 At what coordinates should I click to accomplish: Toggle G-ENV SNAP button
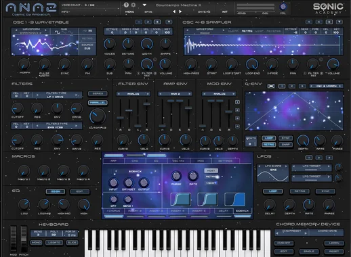pos(286,145)
